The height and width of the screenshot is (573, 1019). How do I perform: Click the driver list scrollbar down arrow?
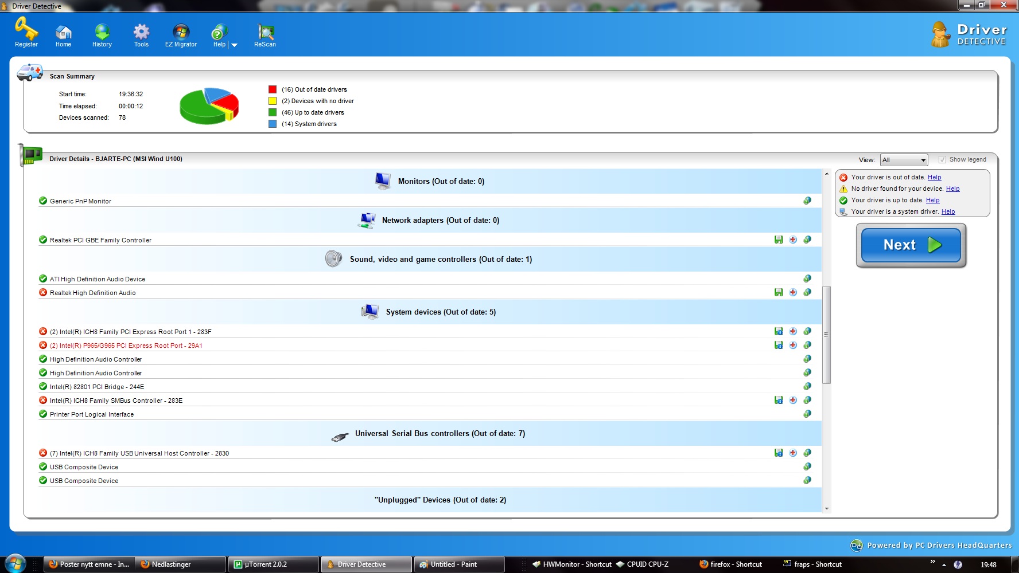827,508
